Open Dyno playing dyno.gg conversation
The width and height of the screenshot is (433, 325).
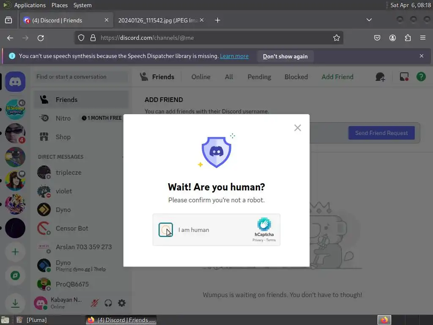81,266
